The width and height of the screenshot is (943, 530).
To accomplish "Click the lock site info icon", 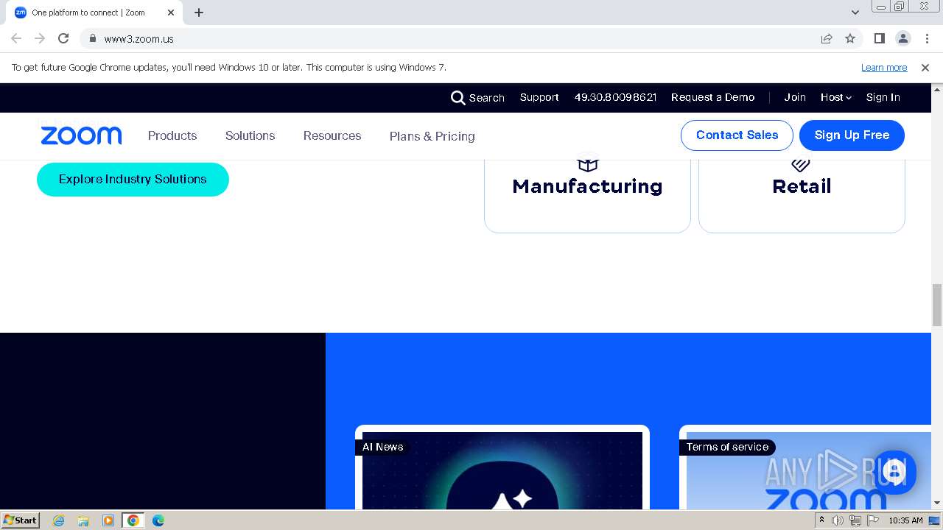I will (x=92, y=38).
